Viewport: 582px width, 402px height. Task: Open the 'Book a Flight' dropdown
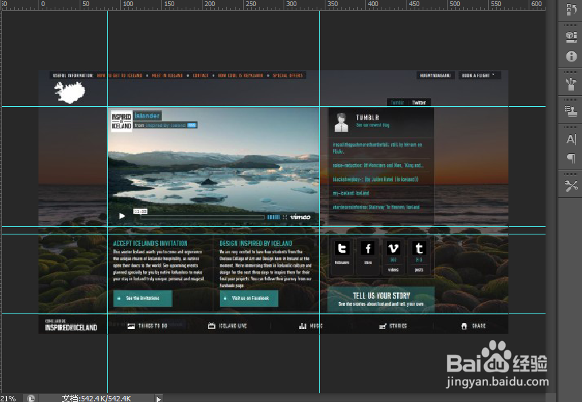tap(479, 76)
